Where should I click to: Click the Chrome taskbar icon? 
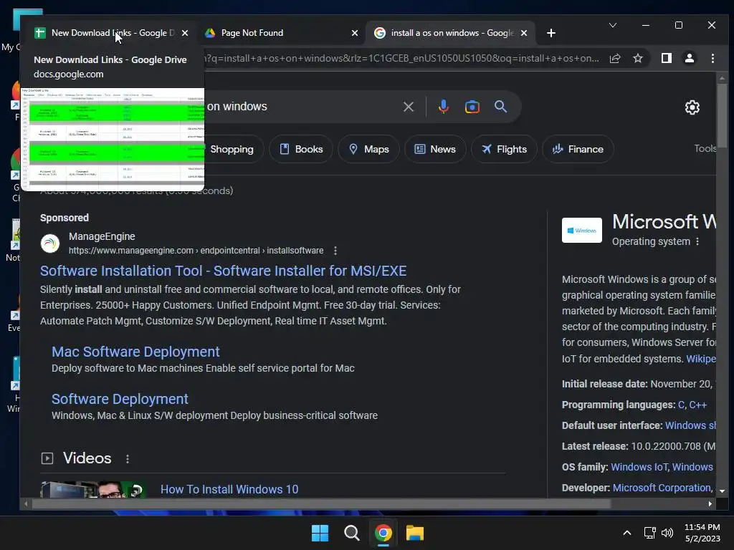click(x=383, y=533)
